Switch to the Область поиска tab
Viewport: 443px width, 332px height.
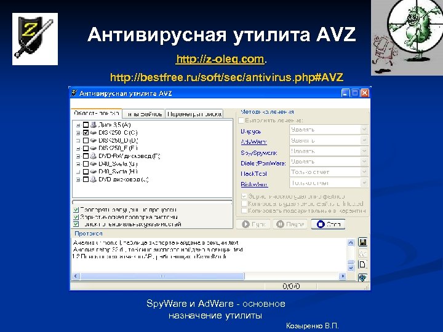[97, 113]
